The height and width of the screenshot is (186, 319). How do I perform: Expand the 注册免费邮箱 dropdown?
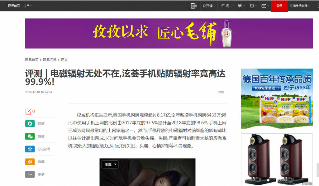click(300, 6)
